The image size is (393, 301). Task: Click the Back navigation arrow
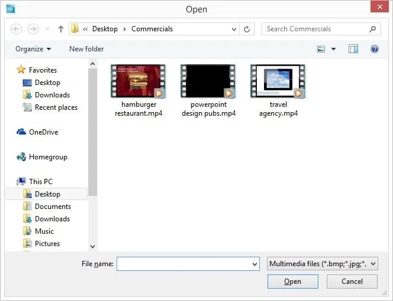click(x=17, y=29)
